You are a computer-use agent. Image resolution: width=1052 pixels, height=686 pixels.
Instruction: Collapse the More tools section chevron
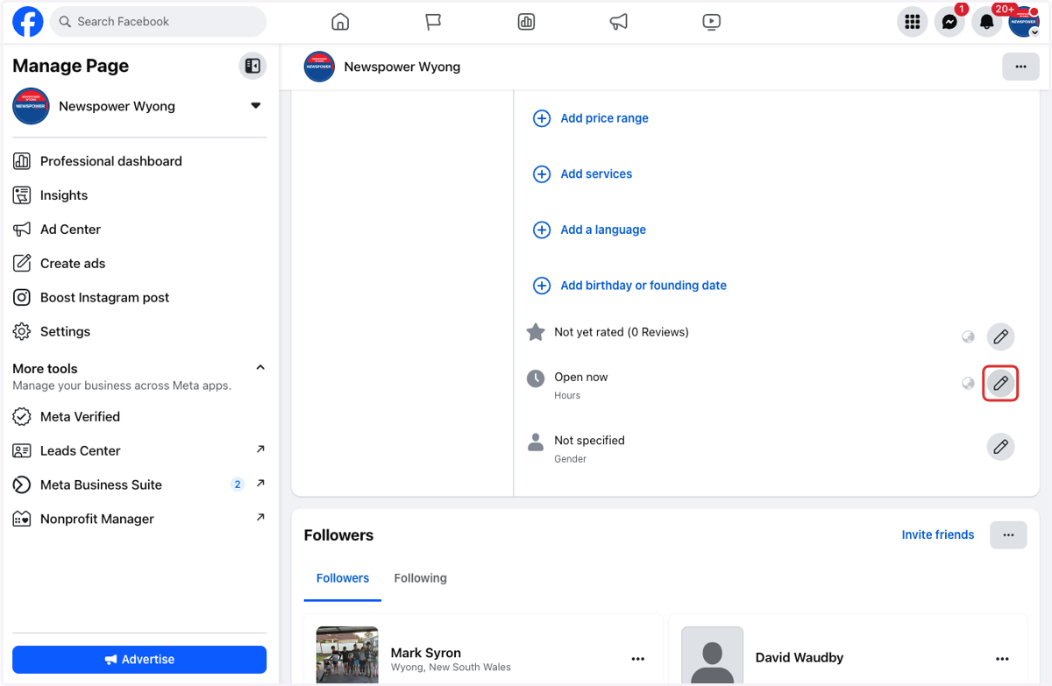(x=259, y=368)
